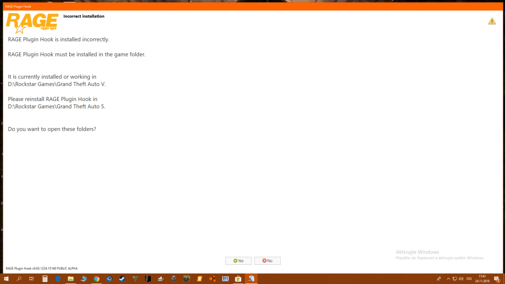Click version text 'v0.63.1224.15140 PUBLIC ALPHA'

pos(55,268)
